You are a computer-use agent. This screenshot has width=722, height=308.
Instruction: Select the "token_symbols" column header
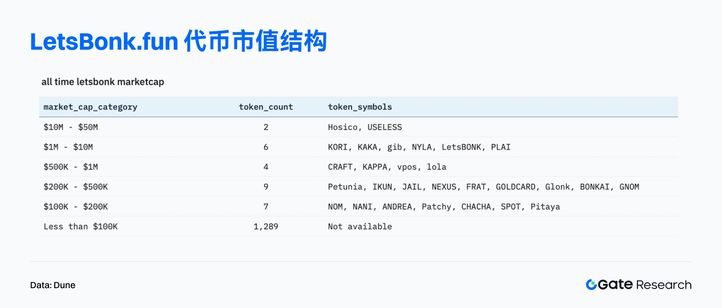point(360,107)
